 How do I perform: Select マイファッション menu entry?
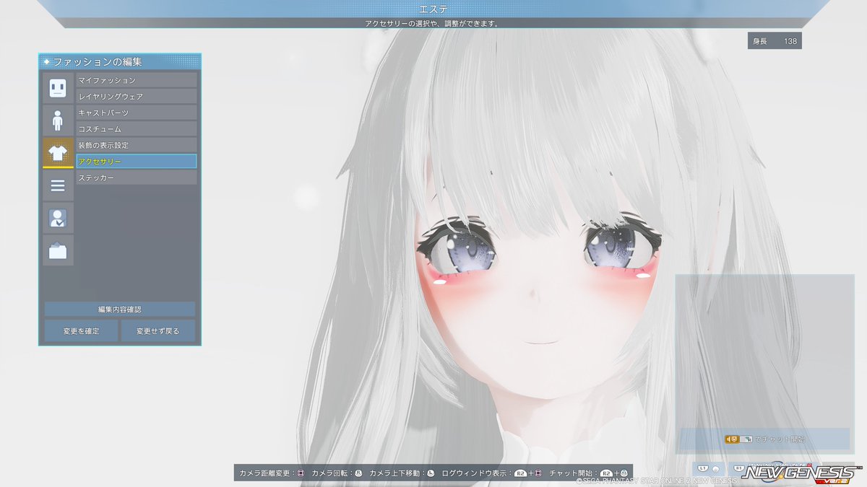137,80
